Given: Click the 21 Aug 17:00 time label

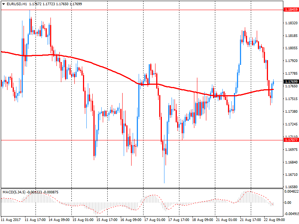Looking at the screenshot, I should click(250, 220).
